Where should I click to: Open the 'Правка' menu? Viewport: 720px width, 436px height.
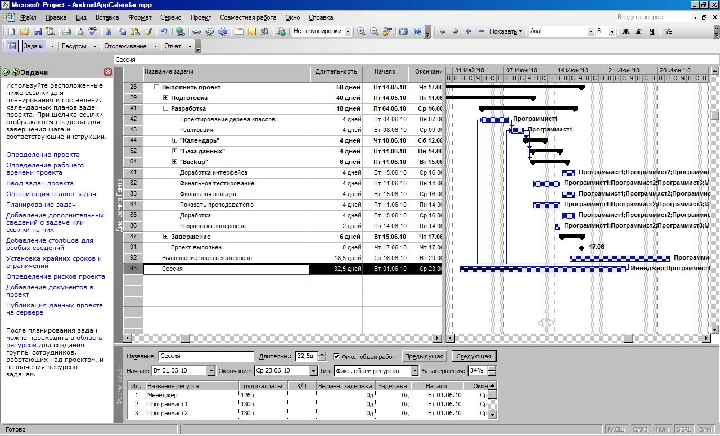(x=56, y=17)
